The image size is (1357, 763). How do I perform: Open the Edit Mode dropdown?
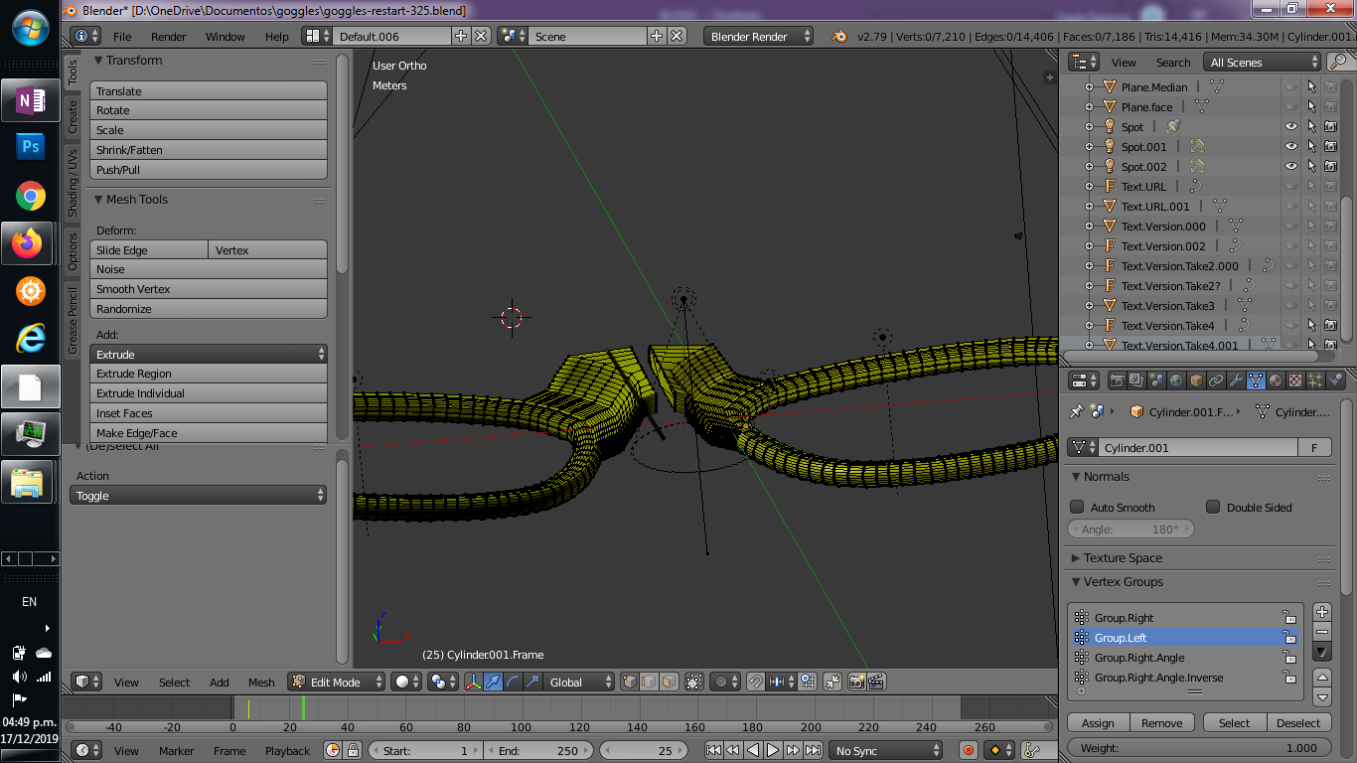pos(337,682)
